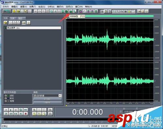Open the 选项(O) menu
This screenshot has height=129, width=163.
(69, 7)
